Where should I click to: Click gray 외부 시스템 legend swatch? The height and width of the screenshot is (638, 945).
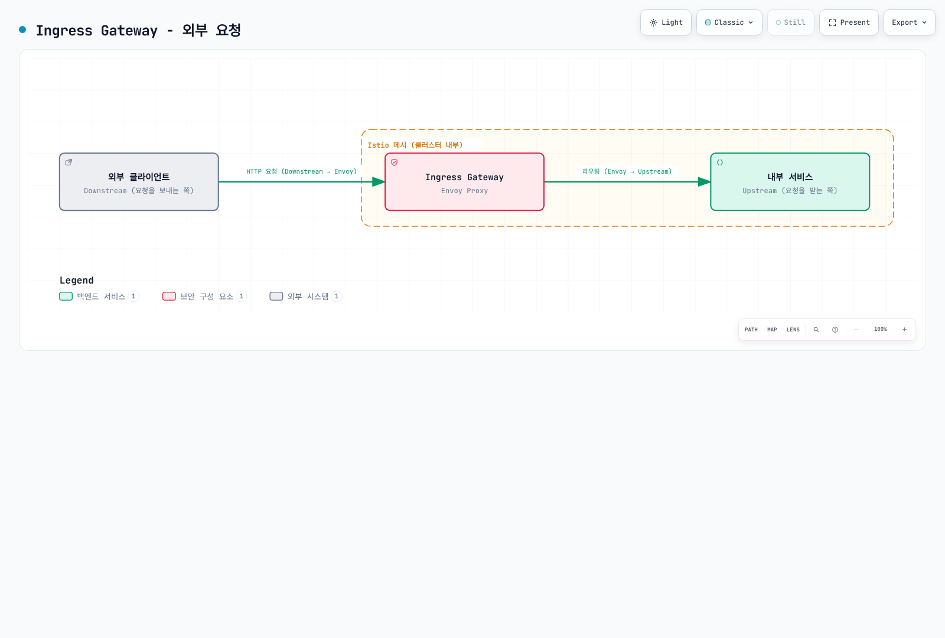(x=276, y=297)
